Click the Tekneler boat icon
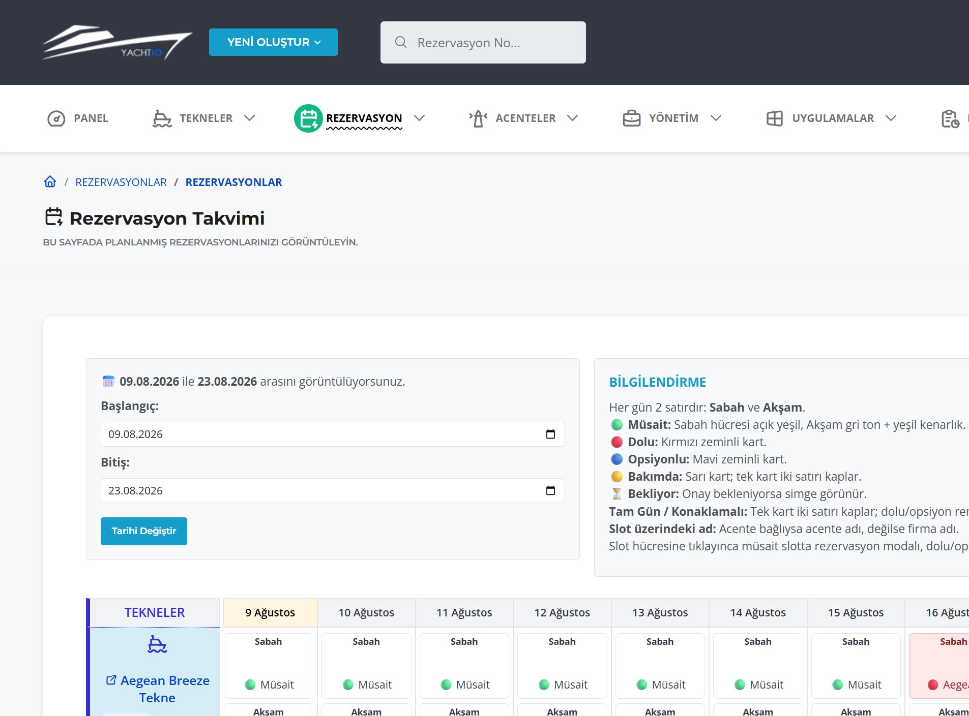This screenshot has width=969, height=716. (x=162, y=118)
